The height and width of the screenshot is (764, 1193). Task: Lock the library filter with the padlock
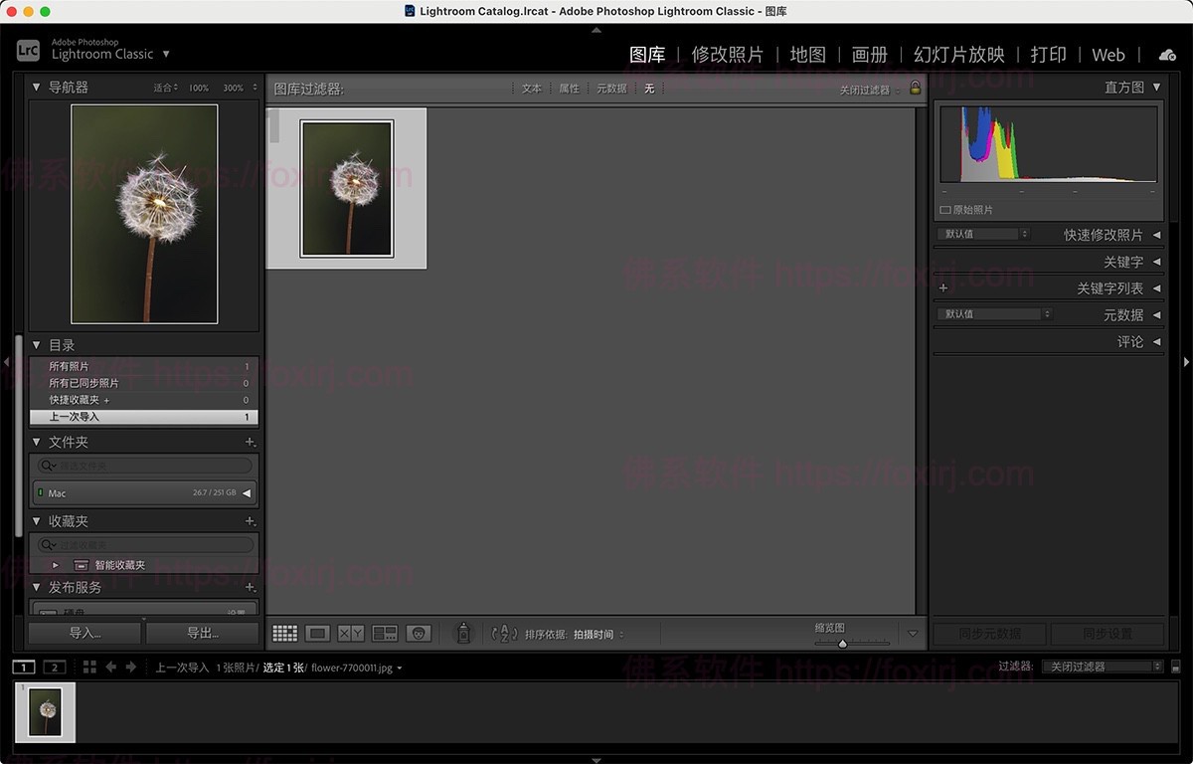click(914, 88)
